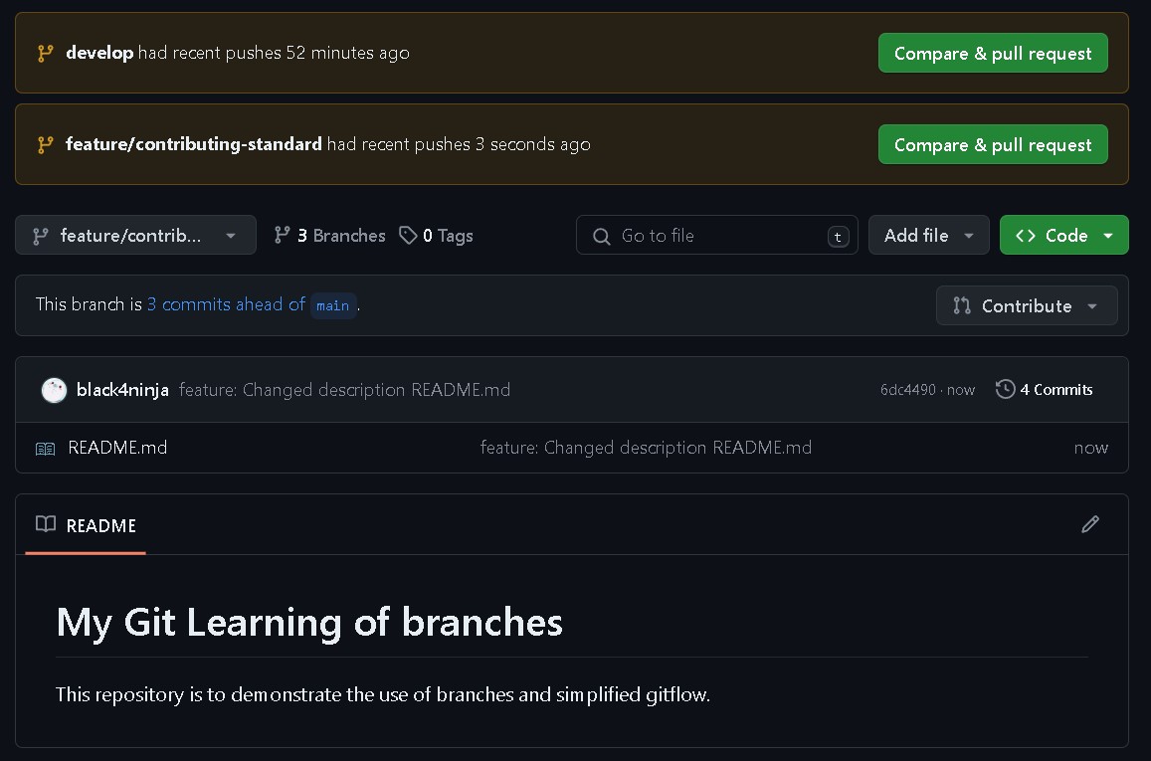The width and height of the screenshot is (1151, 761).
Task: Expand the Add file dropdown
Action: [x=928, y=236]
